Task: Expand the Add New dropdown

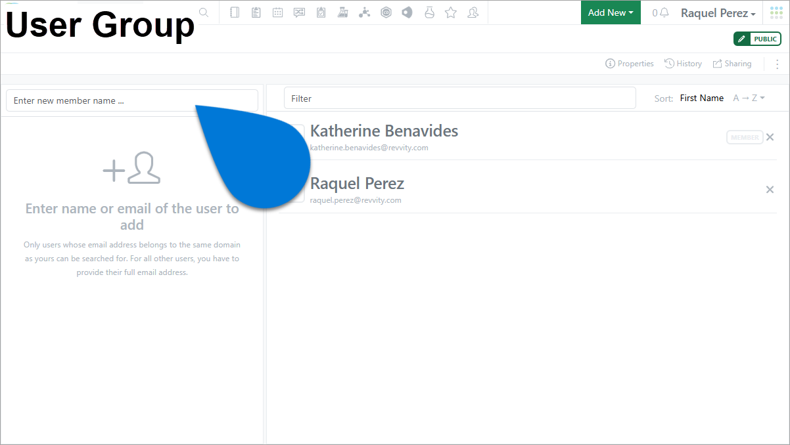Action: (x=611, y=12)
